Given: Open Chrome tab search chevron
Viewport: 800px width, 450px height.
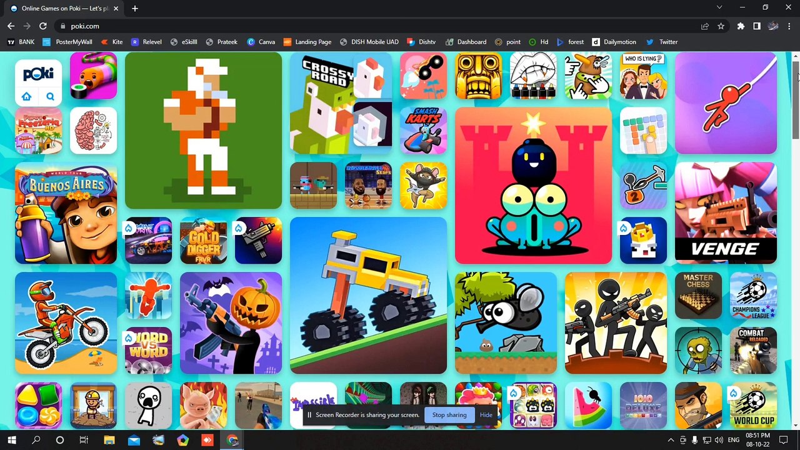Looking at the screenshot, I should click(x=719, y=7).
